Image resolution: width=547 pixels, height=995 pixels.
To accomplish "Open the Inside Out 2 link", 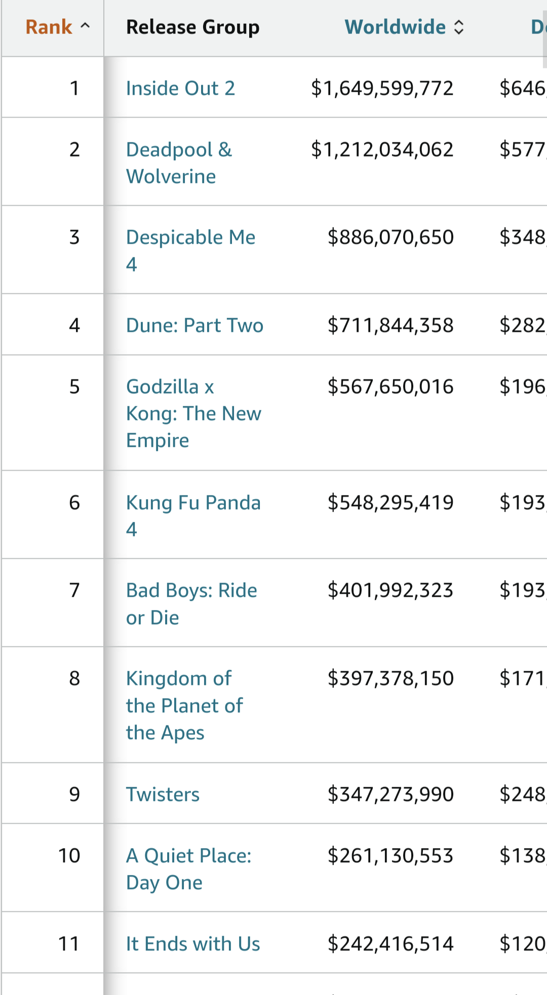I will point(180,88).
